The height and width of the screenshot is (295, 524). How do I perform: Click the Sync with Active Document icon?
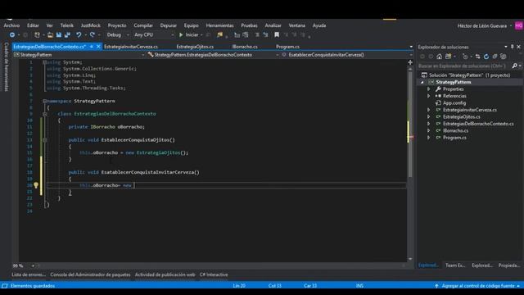click(477, 57)
